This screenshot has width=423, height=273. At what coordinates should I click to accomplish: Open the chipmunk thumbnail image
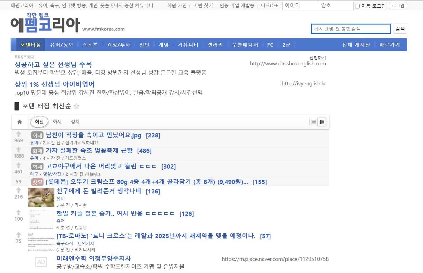coord(41,197)
